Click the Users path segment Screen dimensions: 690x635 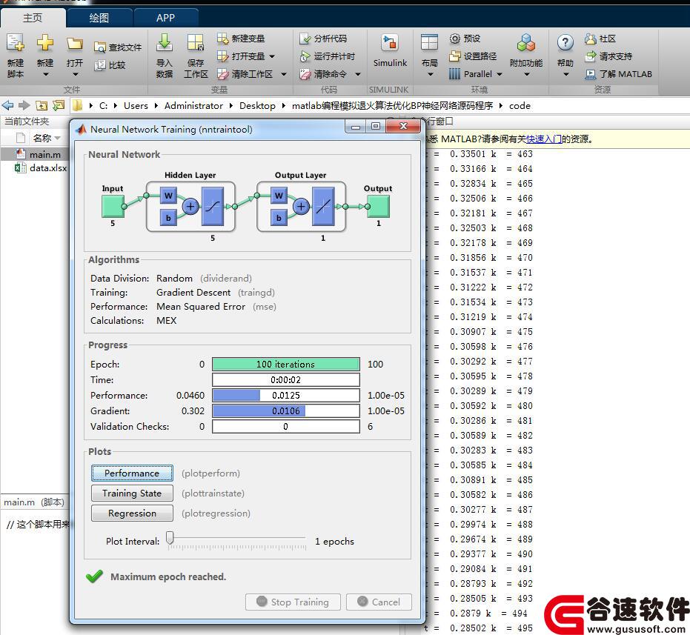tap(136, 106)
